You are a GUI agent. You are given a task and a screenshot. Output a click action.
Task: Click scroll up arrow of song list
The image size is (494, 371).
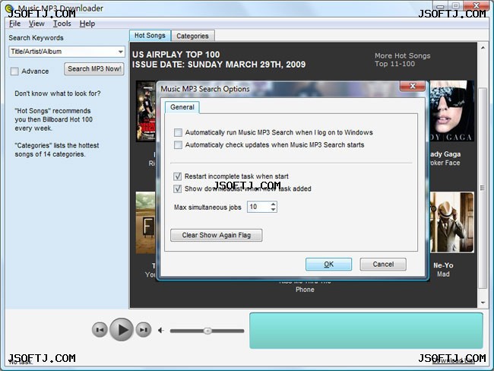(x=483, y=48)
